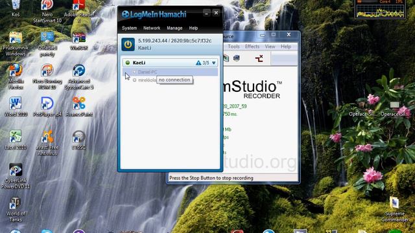Select the Ovládací panely desktop icon
415x233 pixels.
point(47,44)
